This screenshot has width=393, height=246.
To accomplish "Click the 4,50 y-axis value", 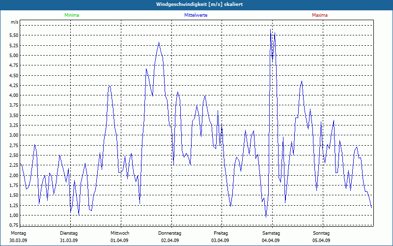I will 14,75.
